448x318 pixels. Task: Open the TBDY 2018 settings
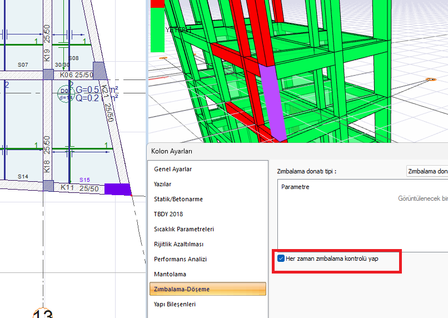pos(168,214)
